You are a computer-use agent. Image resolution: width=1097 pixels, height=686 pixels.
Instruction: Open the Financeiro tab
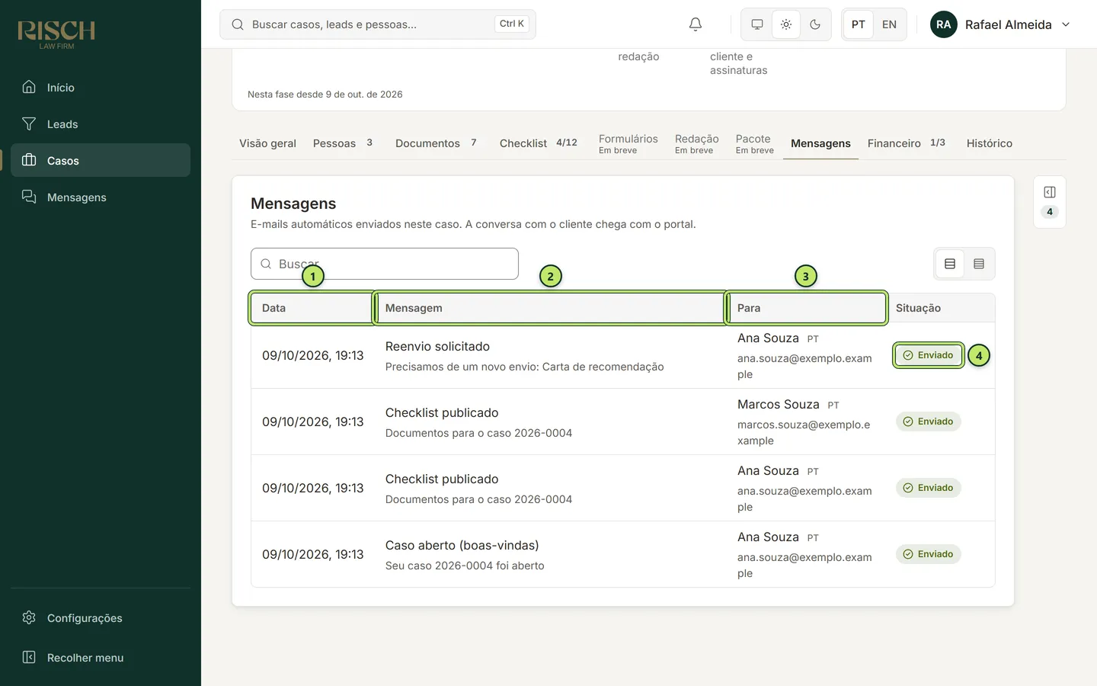[x=906, y=143]
